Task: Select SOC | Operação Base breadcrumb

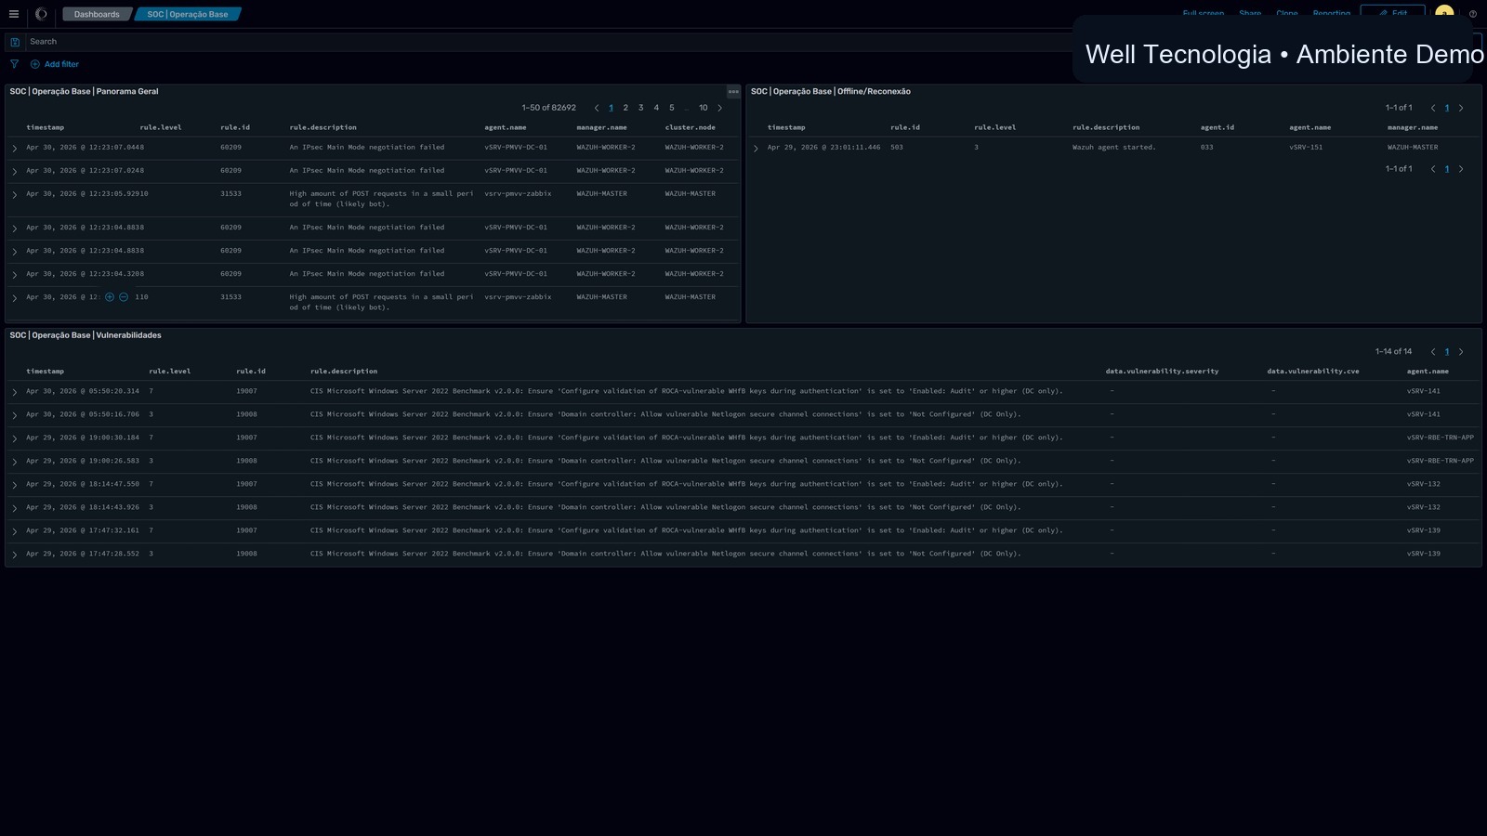Action: (188, 14)
